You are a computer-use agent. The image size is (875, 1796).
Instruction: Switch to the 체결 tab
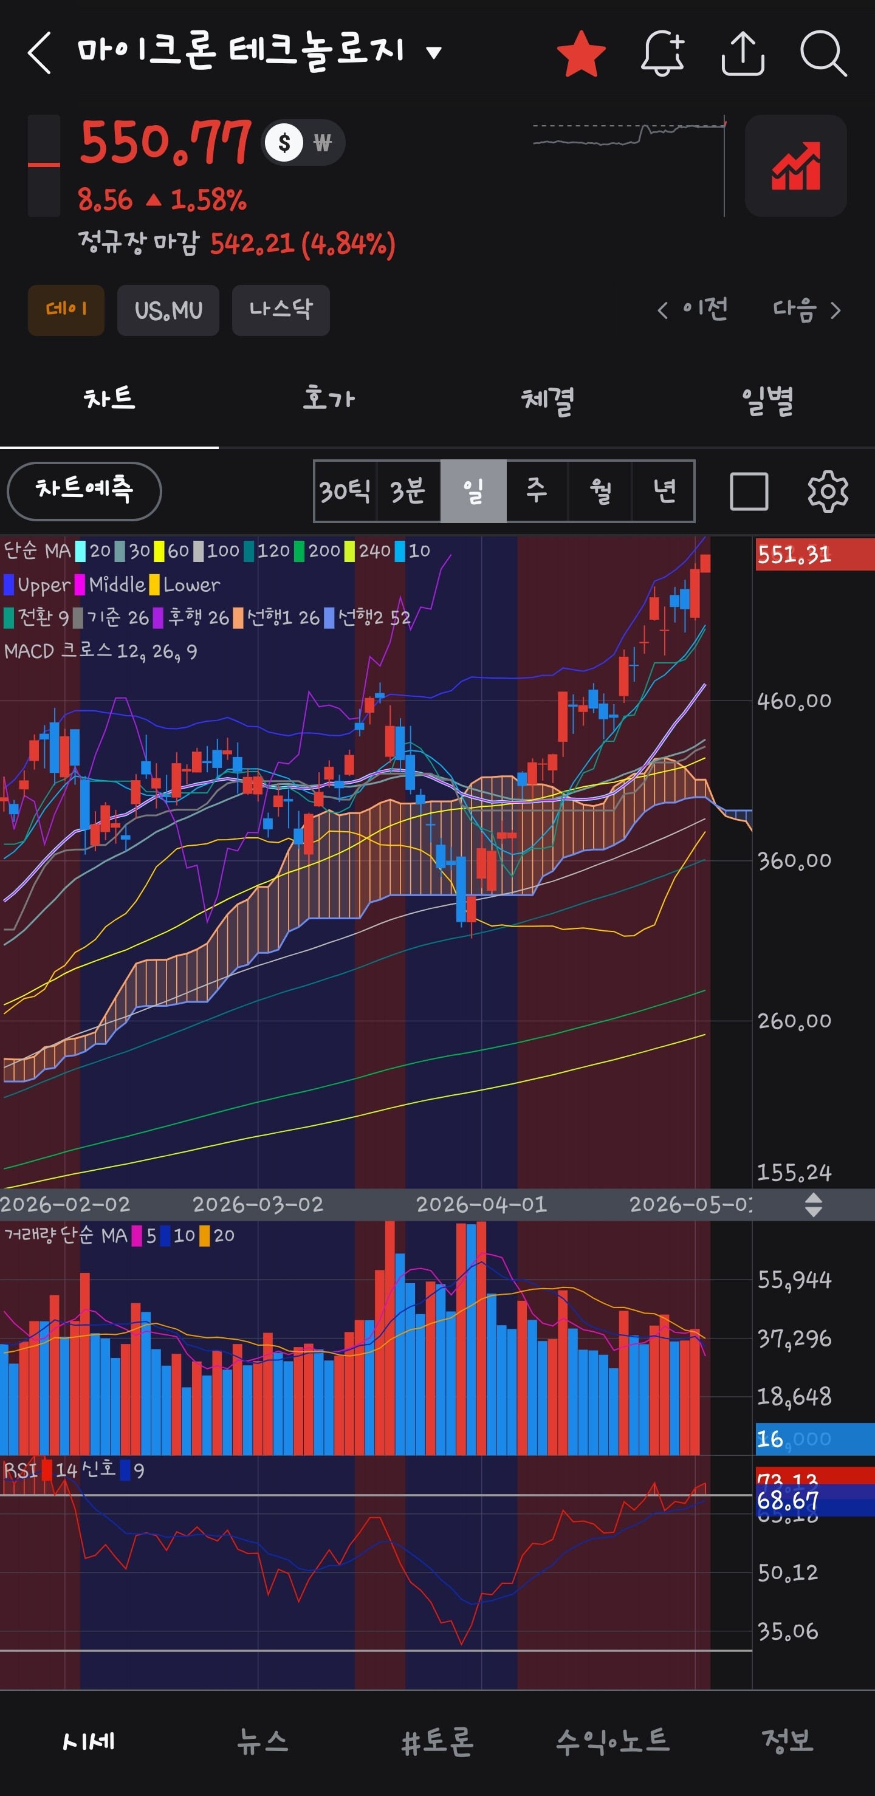pos(547,400)
